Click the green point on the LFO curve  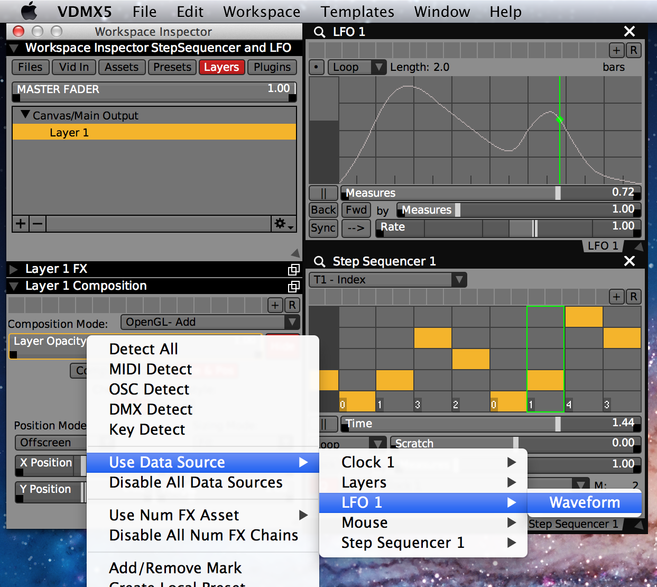(x=560, y=120)
